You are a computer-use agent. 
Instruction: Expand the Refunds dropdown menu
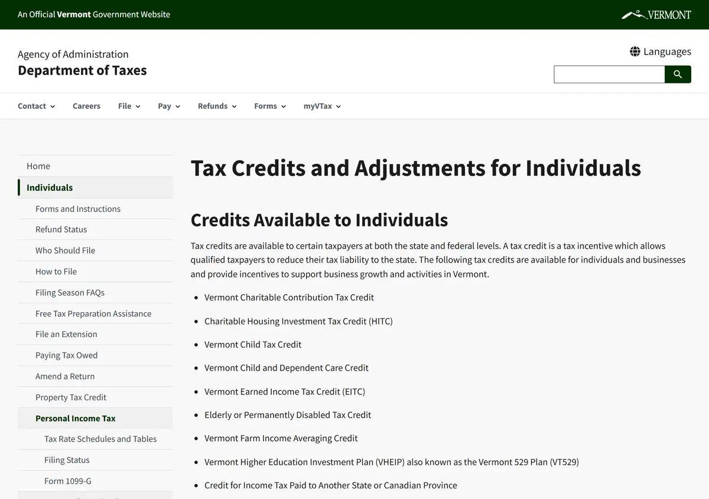coord(217,106)
